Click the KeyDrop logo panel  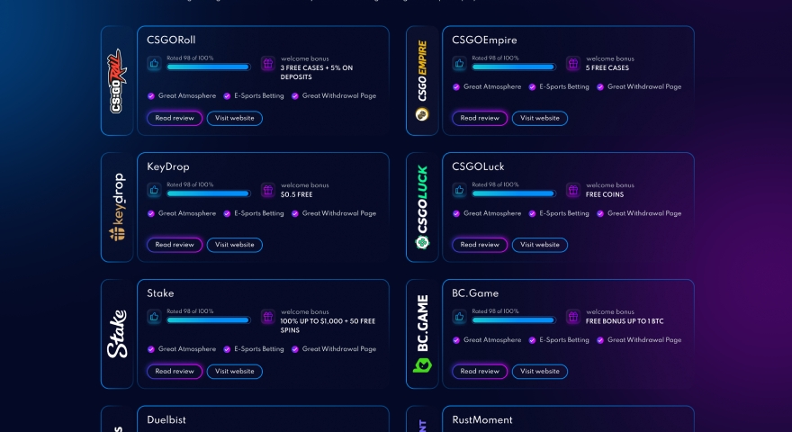coord(117,207)
